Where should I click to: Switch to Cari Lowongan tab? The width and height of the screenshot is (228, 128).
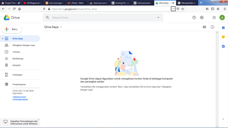[55, 3]
